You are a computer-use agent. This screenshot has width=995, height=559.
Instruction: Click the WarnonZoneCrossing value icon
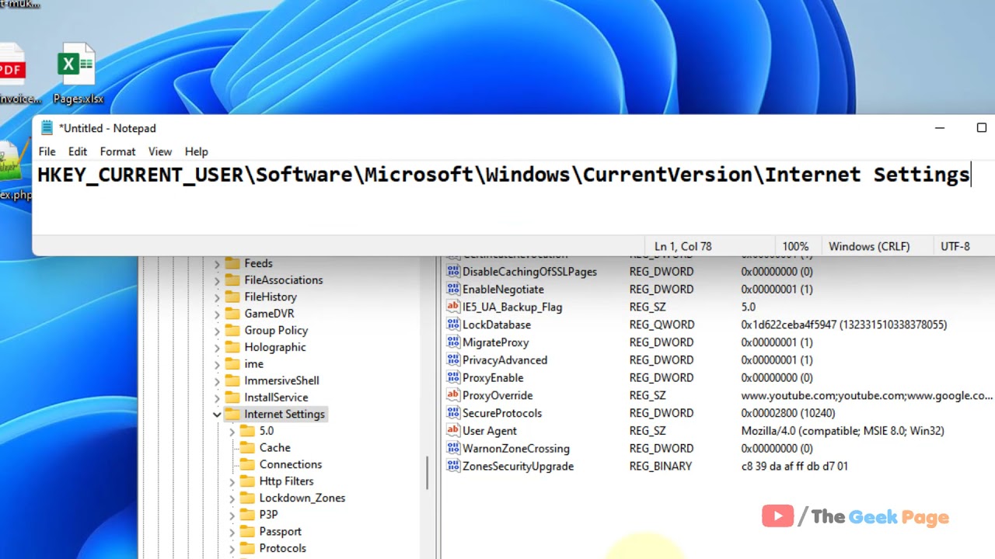tap(453, 449)
